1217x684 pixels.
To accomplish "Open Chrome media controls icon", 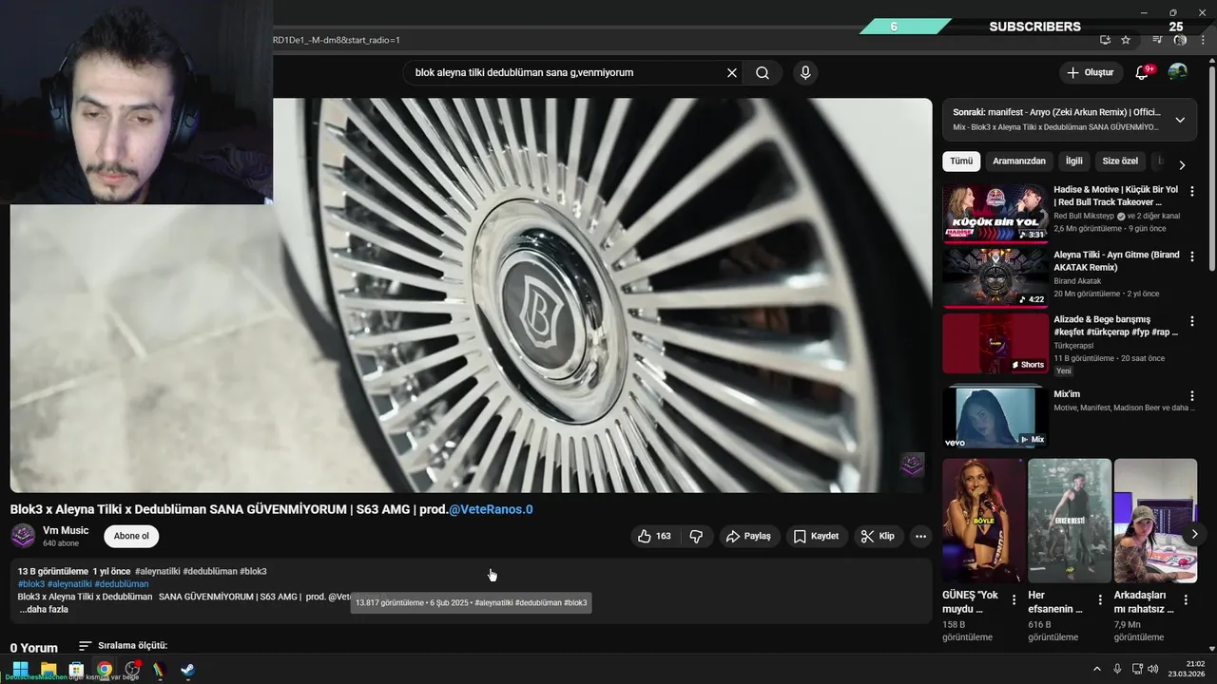I will coord(1157,40).
